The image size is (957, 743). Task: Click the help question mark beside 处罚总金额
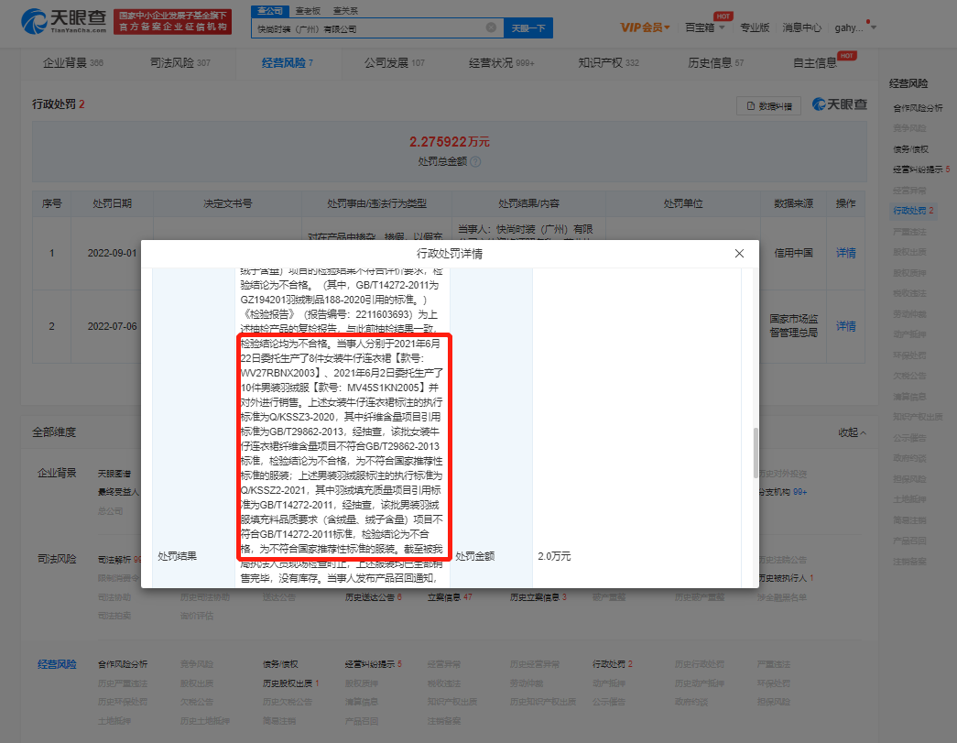coord(475,161)
